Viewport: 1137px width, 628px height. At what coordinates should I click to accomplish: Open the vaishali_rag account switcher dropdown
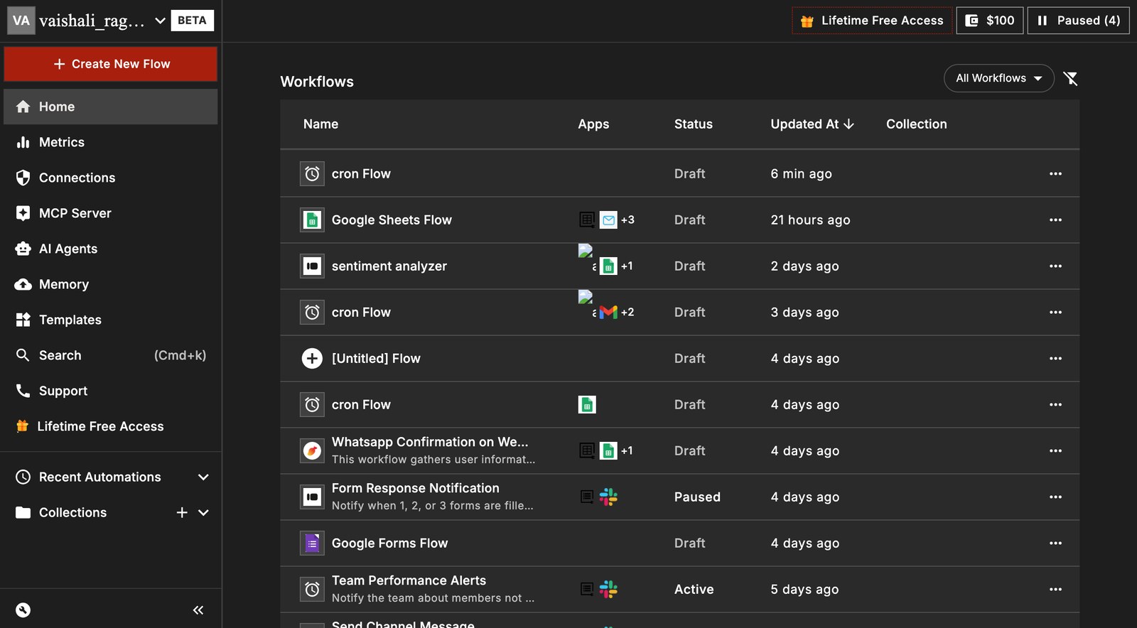(160, 21)
